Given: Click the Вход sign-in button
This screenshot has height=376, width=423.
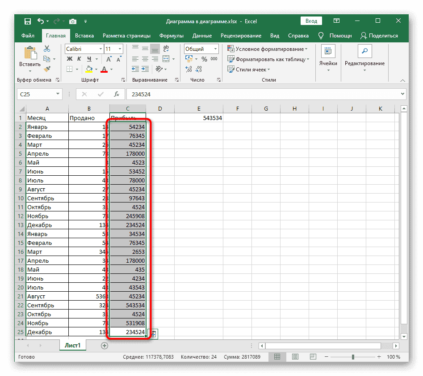Looking at the screenshot, I should coord(311,21).
